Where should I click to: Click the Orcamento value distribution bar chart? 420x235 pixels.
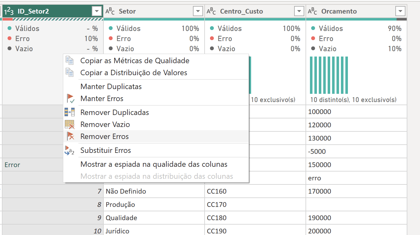[x=329, y=75]
